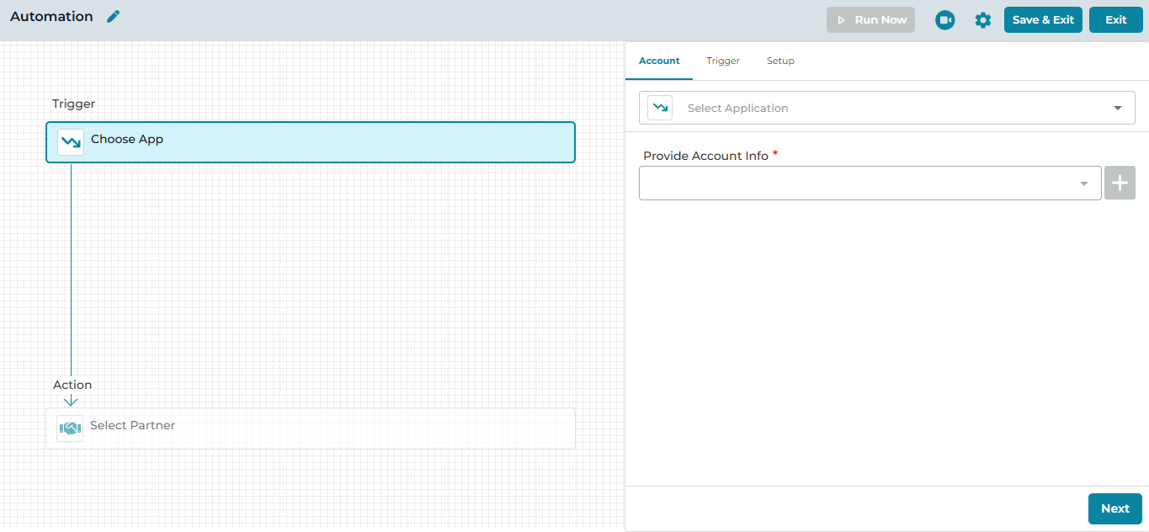Click the Action label on canvas

[x=72, y=385]
